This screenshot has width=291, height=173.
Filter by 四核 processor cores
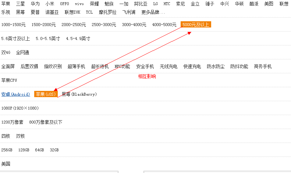click(x=6, y=136)
